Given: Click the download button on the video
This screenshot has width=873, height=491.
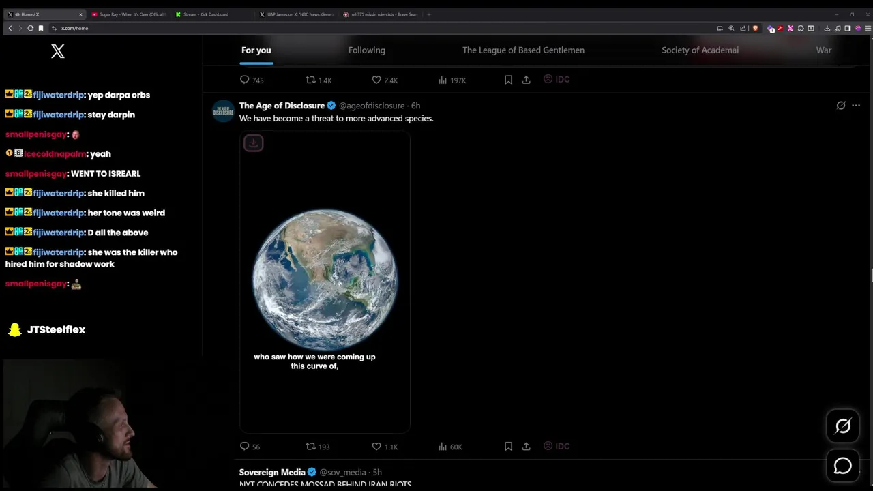Looking at the screenshot, I should click(x=253, y=143).
